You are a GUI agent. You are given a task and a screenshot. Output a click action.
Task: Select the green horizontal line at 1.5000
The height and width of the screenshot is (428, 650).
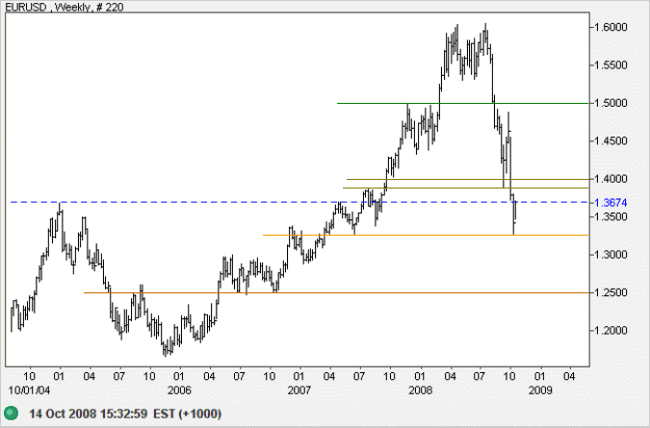click(462, 103)
